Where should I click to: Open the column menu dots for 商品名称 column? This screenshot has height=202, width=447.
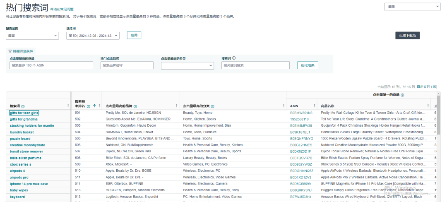[x=428, y=106]
